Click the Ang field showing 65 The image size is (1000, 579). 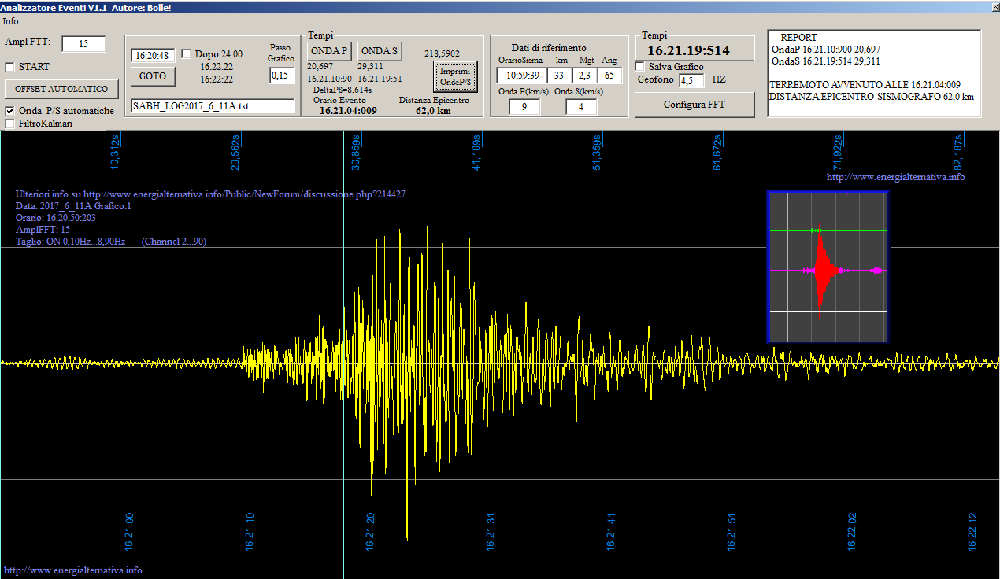pos(609,76)
